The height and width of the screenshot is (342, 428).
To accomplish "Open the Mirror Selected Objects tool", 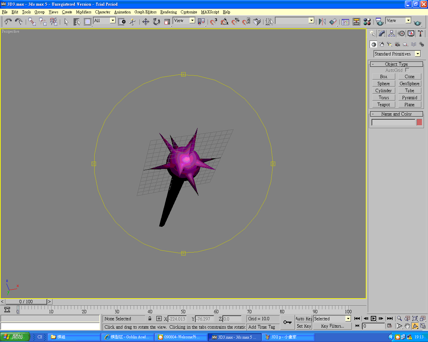I will (322, 22).
